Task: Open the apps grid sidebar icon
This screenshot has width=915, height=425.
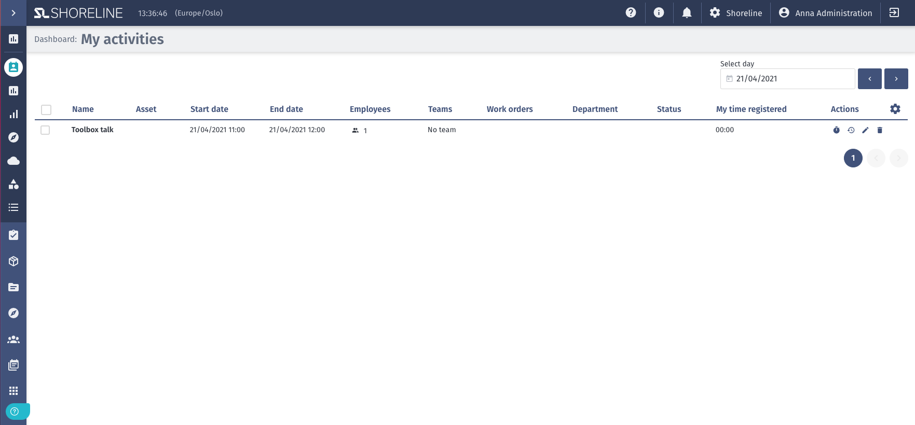Action: [x=13, y=391]
